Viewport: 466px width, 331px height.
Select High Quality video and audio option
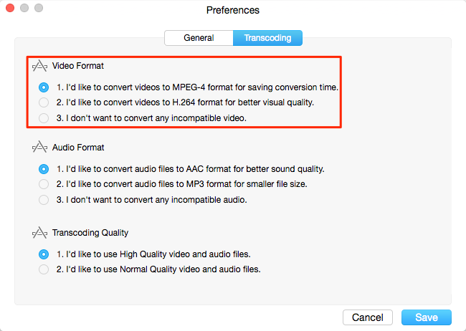click(44, 254)
